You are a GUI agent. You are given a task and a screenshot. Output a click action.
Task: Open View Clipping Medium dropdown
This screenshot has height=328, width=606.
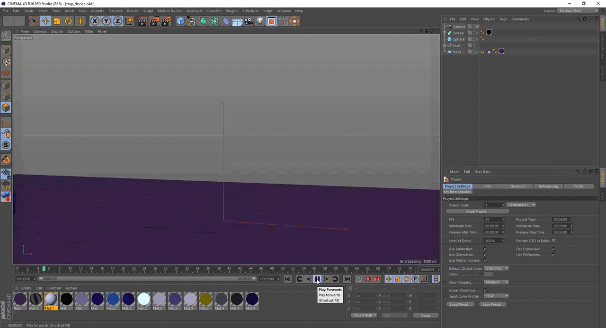[x=496, y=282]
